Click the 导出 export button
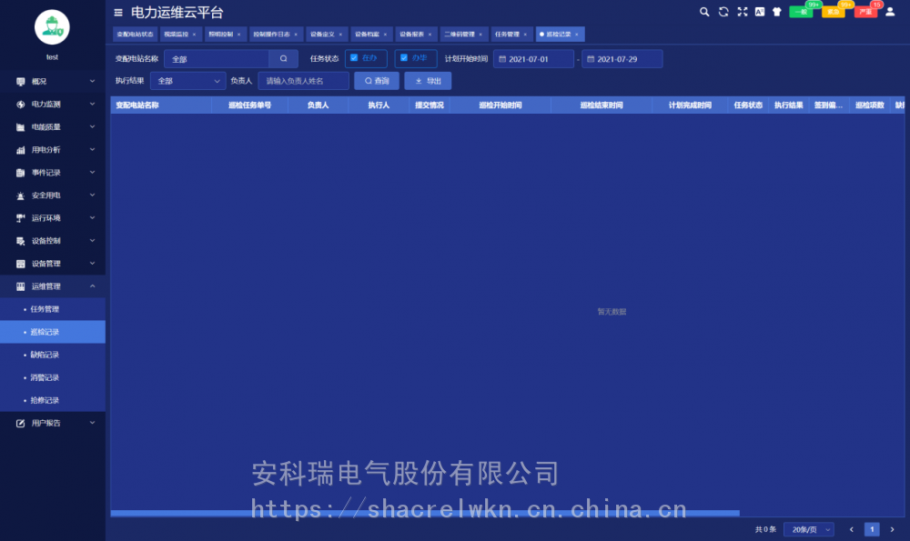The width and height of the screenshot is (910, 541). [x=428, y=81]
